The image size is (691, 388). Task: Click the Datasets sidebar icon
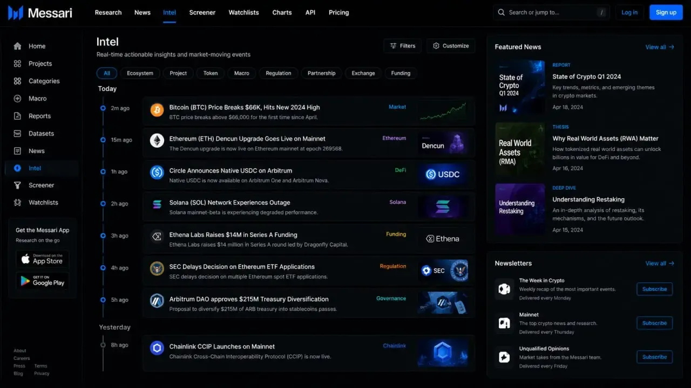pyautogui.click(x=18, y=134)
